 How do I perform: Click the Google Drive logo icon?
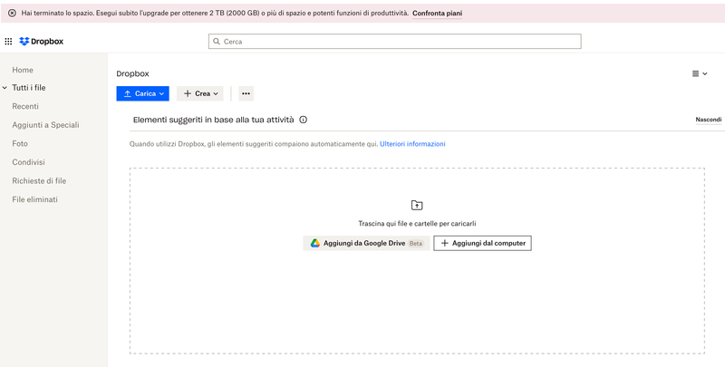[x=315, y=243]
